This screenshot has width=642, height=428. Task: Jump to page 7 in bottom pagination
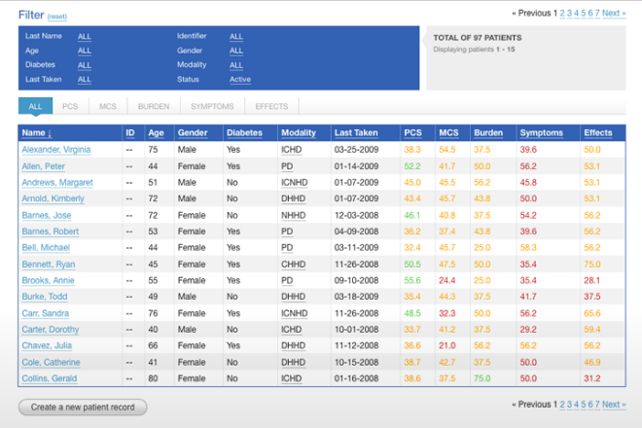coord(596,404)
